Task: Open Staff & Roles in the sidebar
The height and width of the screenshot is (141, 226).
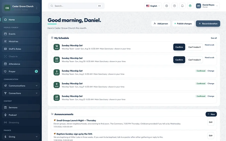Action: click(x=21, y=49)
